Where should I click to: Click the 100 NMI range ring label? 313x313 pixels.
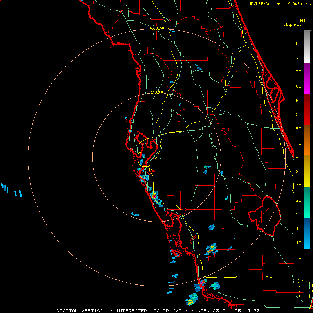(x=156, y=29)
